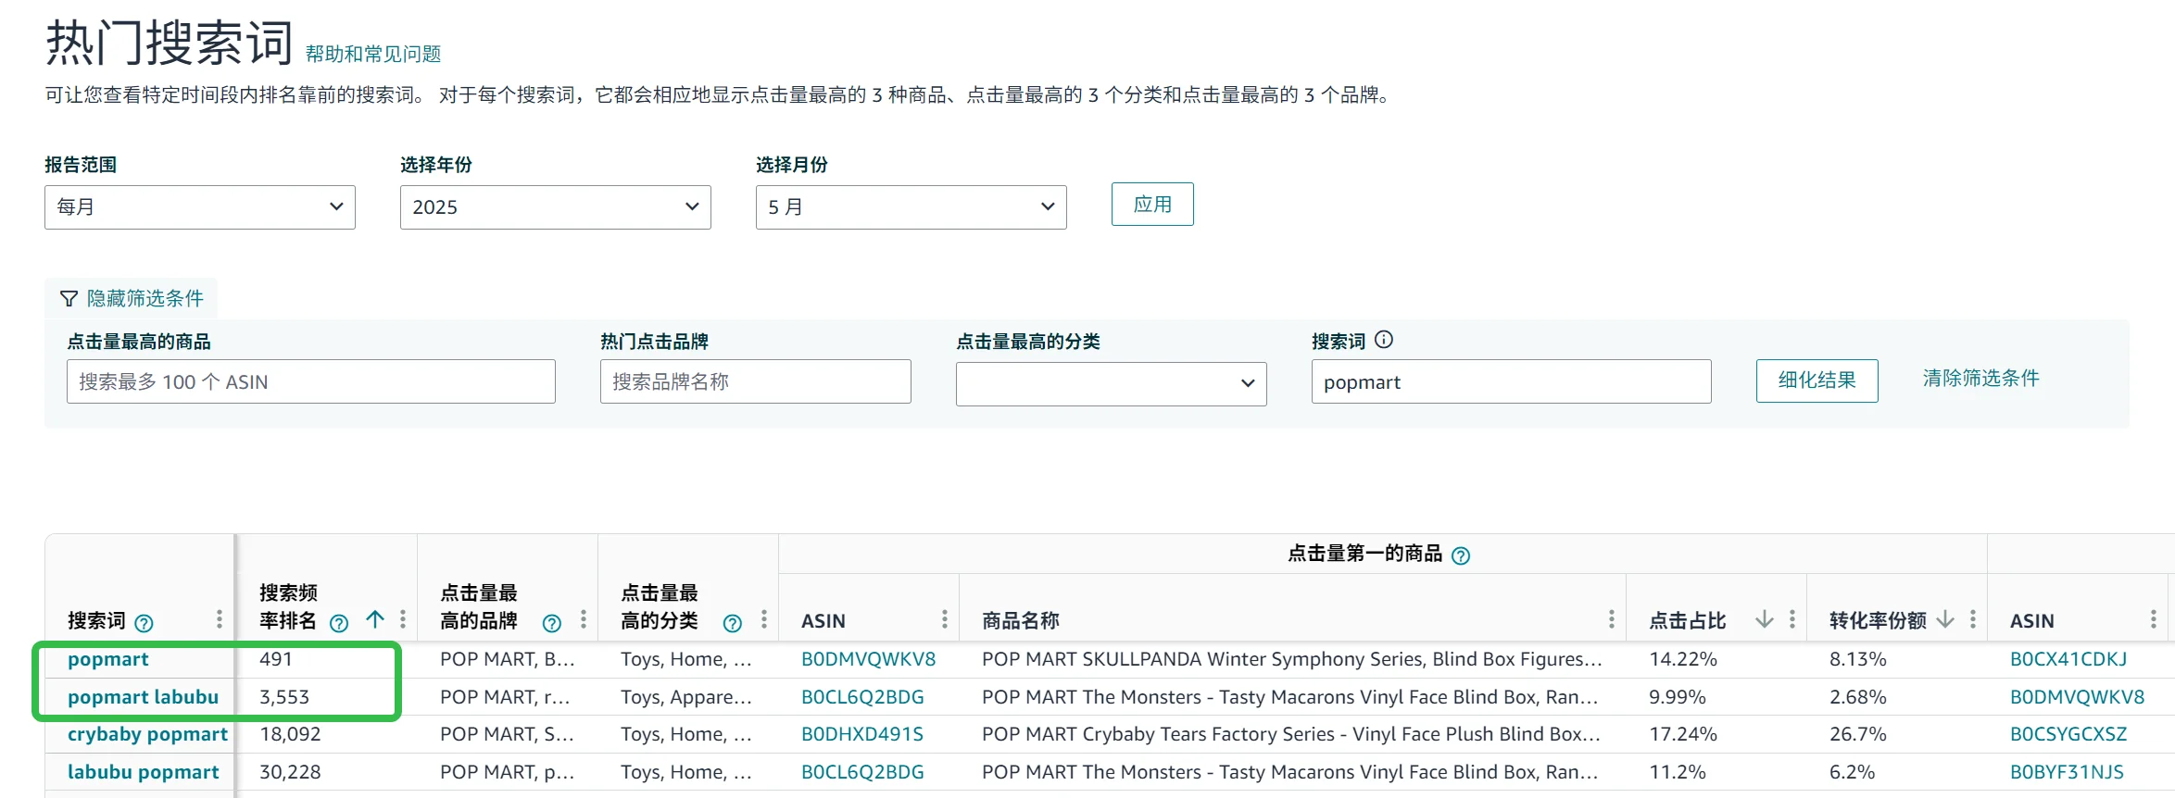Click the help icon next to 搜索频率排名 header
Viewport: 2175px width, 798px height.
[x=339, y=623]
